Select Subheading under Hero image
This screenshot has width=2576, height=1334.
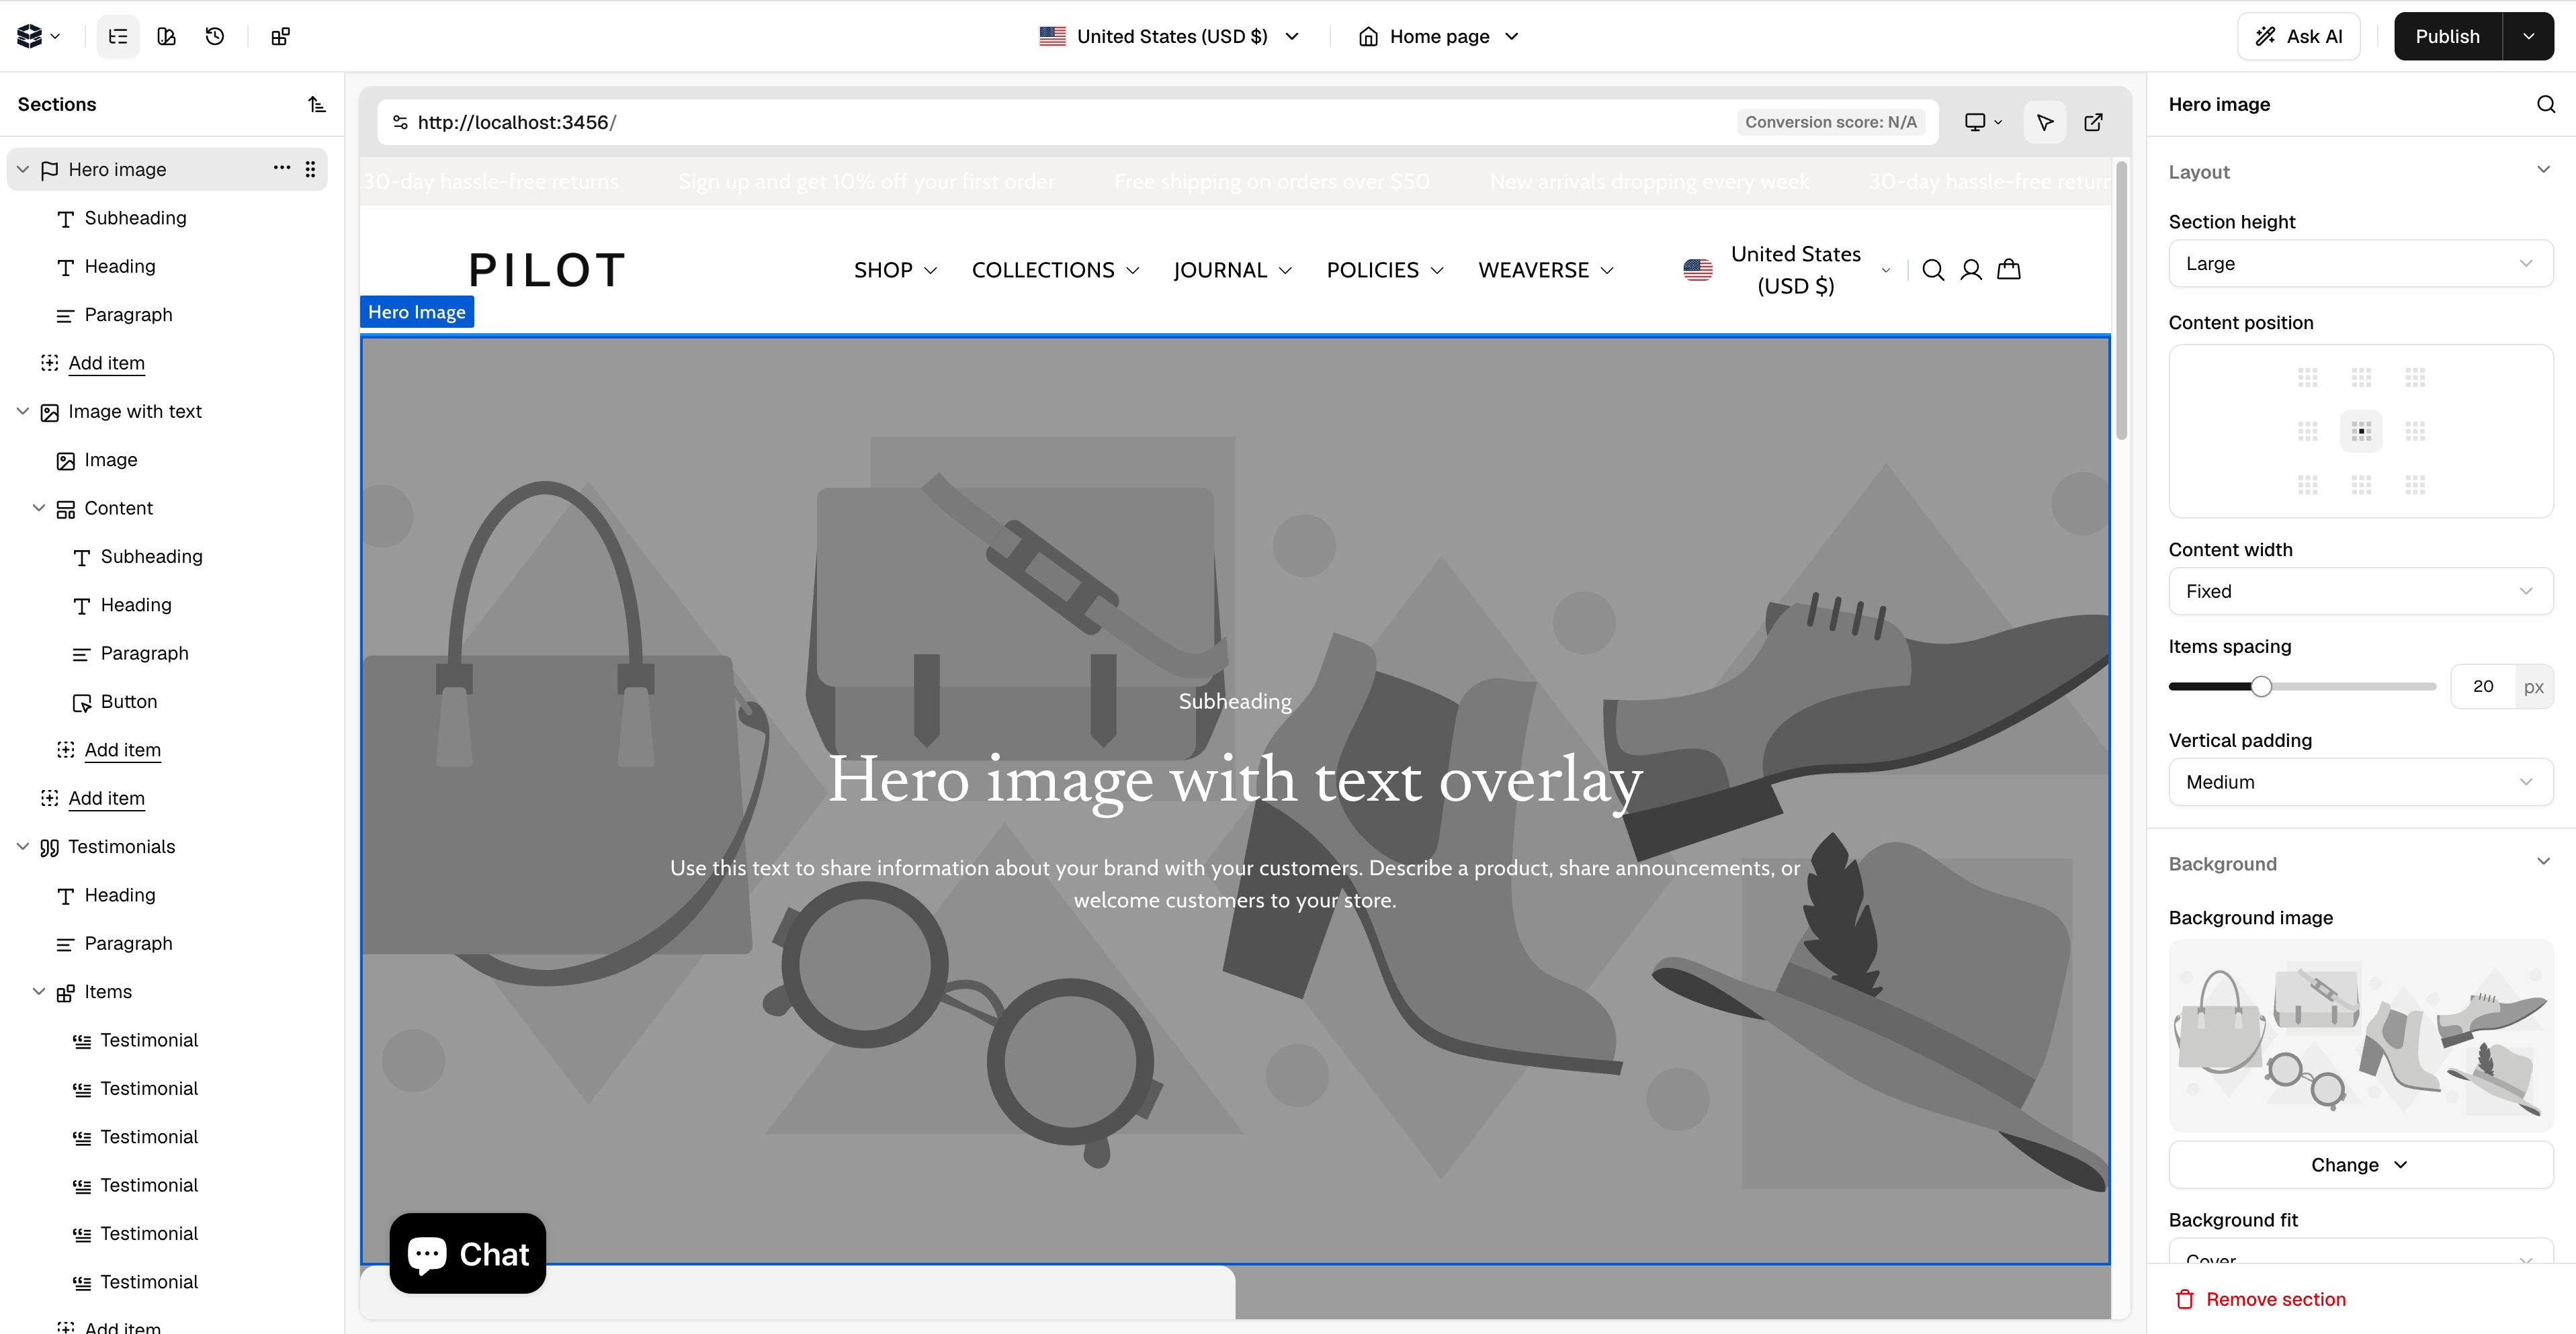[x=135, y=218]
